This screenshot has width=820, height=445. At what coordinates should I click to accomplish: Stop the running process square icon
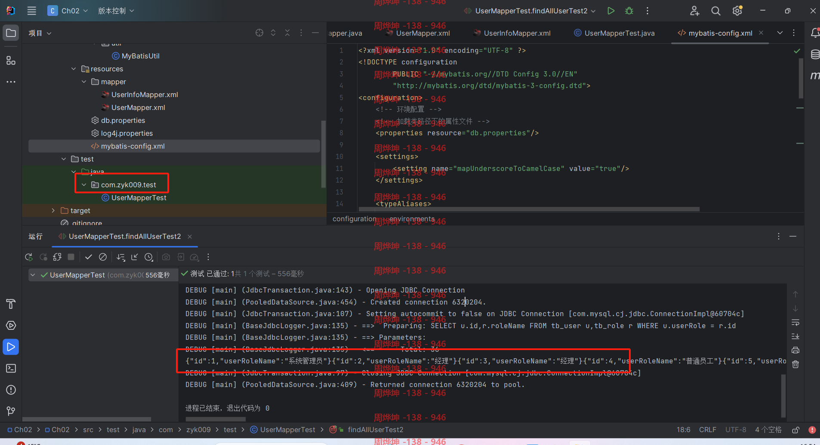click(71, 257)
